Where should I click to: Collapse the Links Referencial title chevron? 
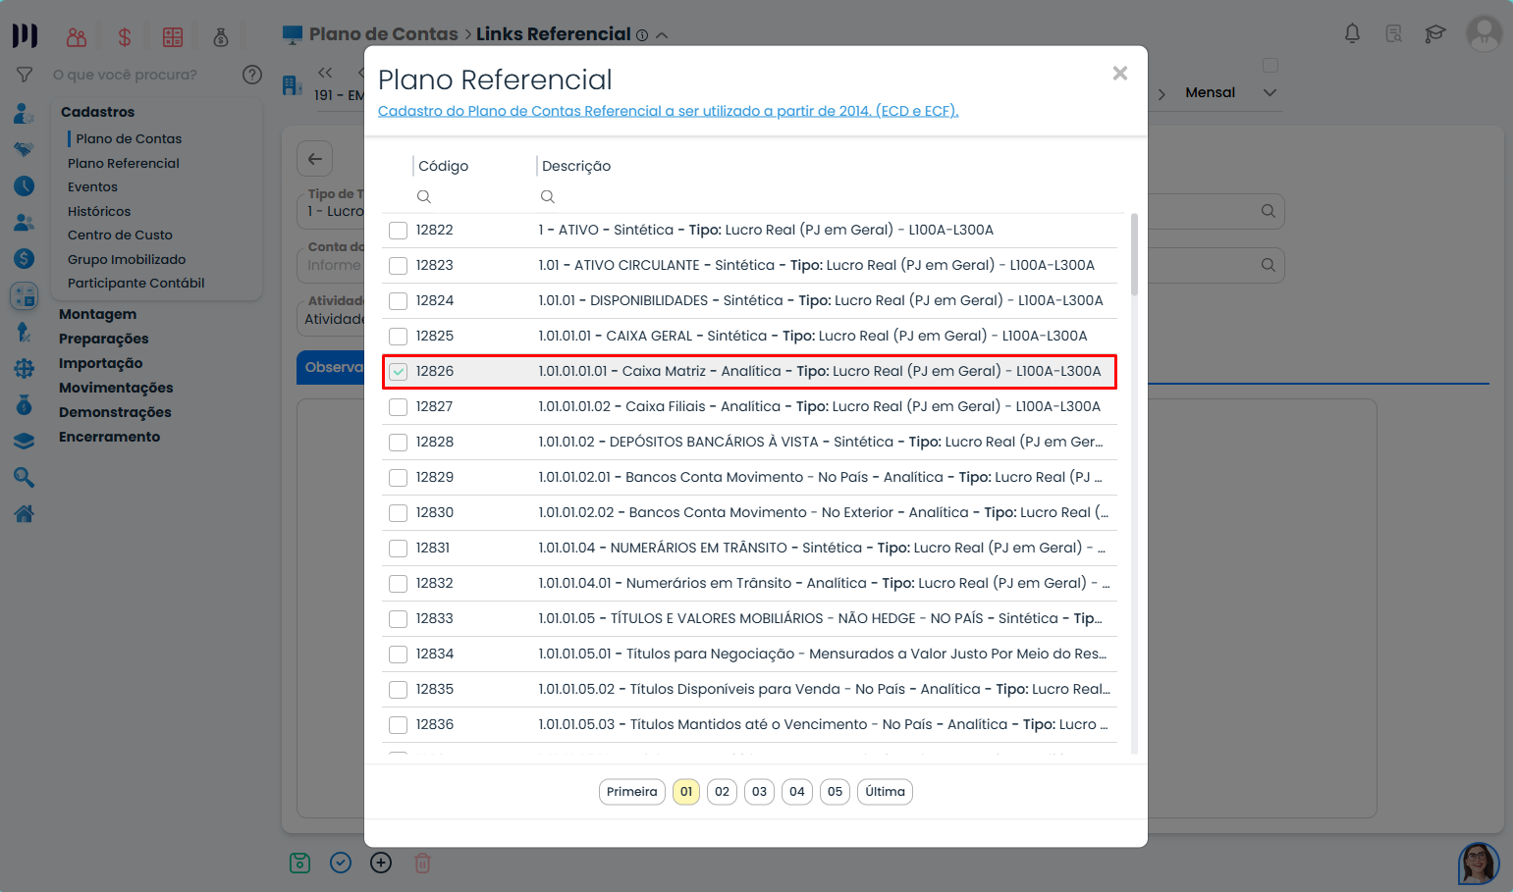[x=662, y=35]
